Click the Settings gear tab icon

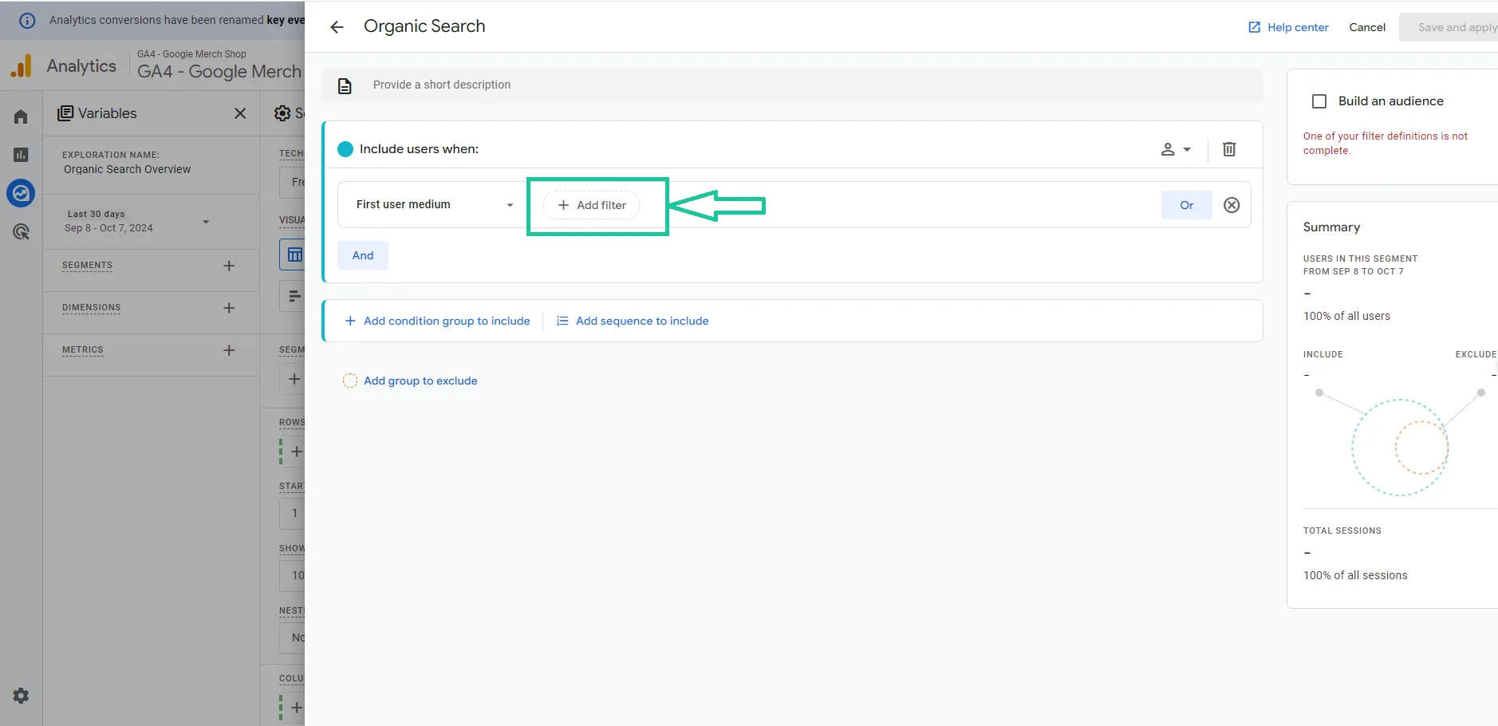[282, 113]
